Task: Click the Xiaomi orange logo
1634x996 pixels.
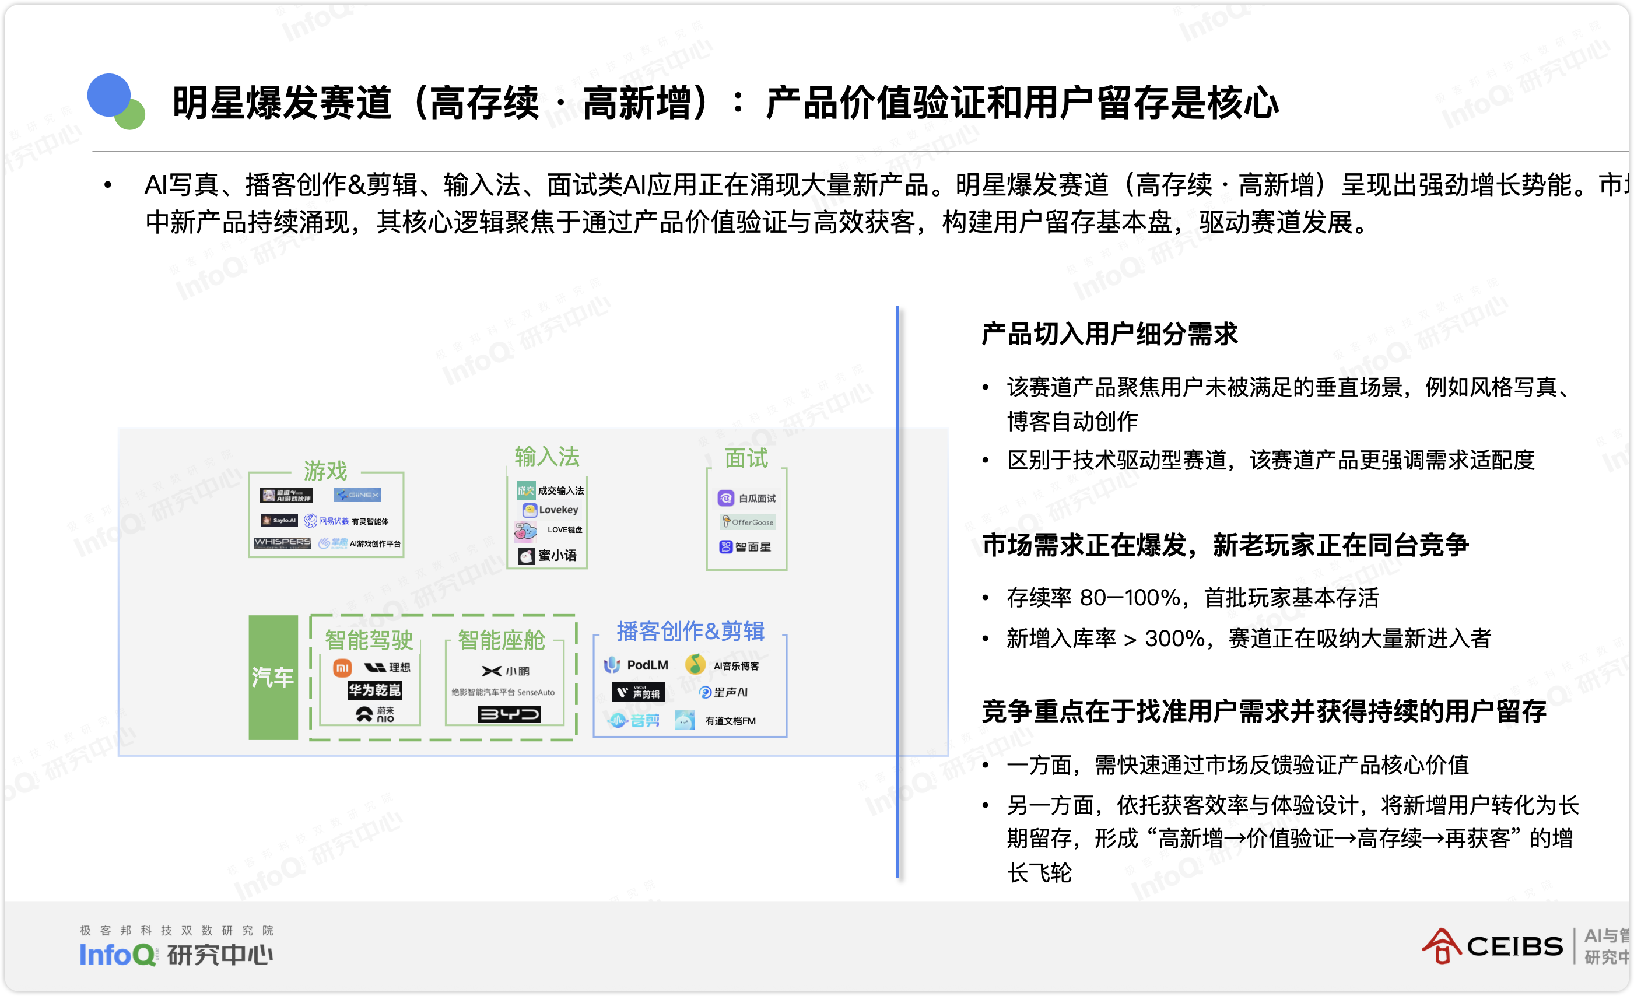Action: (342, 668)
